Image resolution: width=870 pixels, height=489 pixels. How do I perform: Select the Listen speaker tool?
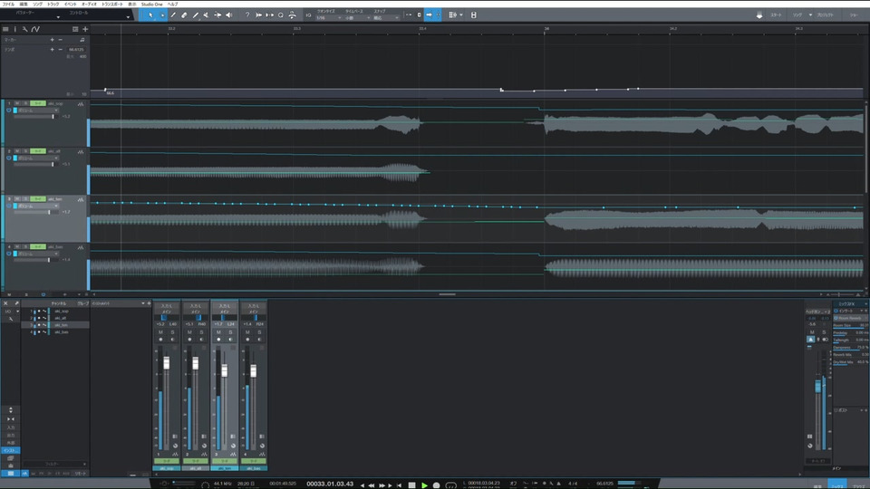(227, 15)
